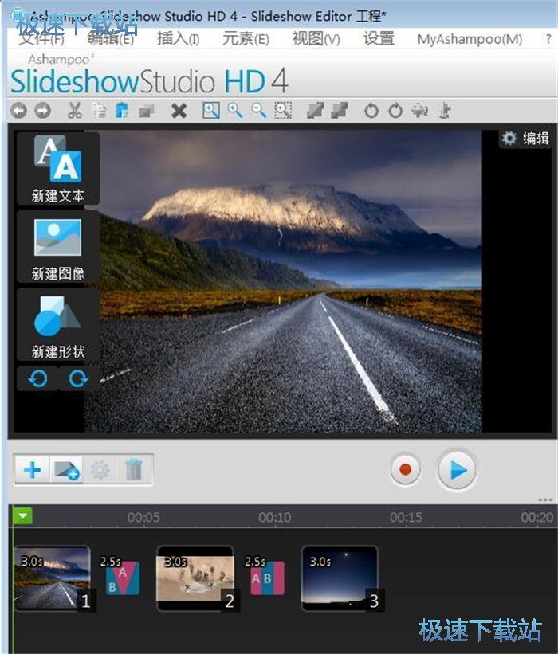Create new text with 新建文本 button
This screenshot has width=558, height=654.
click(x=58, y=168)
